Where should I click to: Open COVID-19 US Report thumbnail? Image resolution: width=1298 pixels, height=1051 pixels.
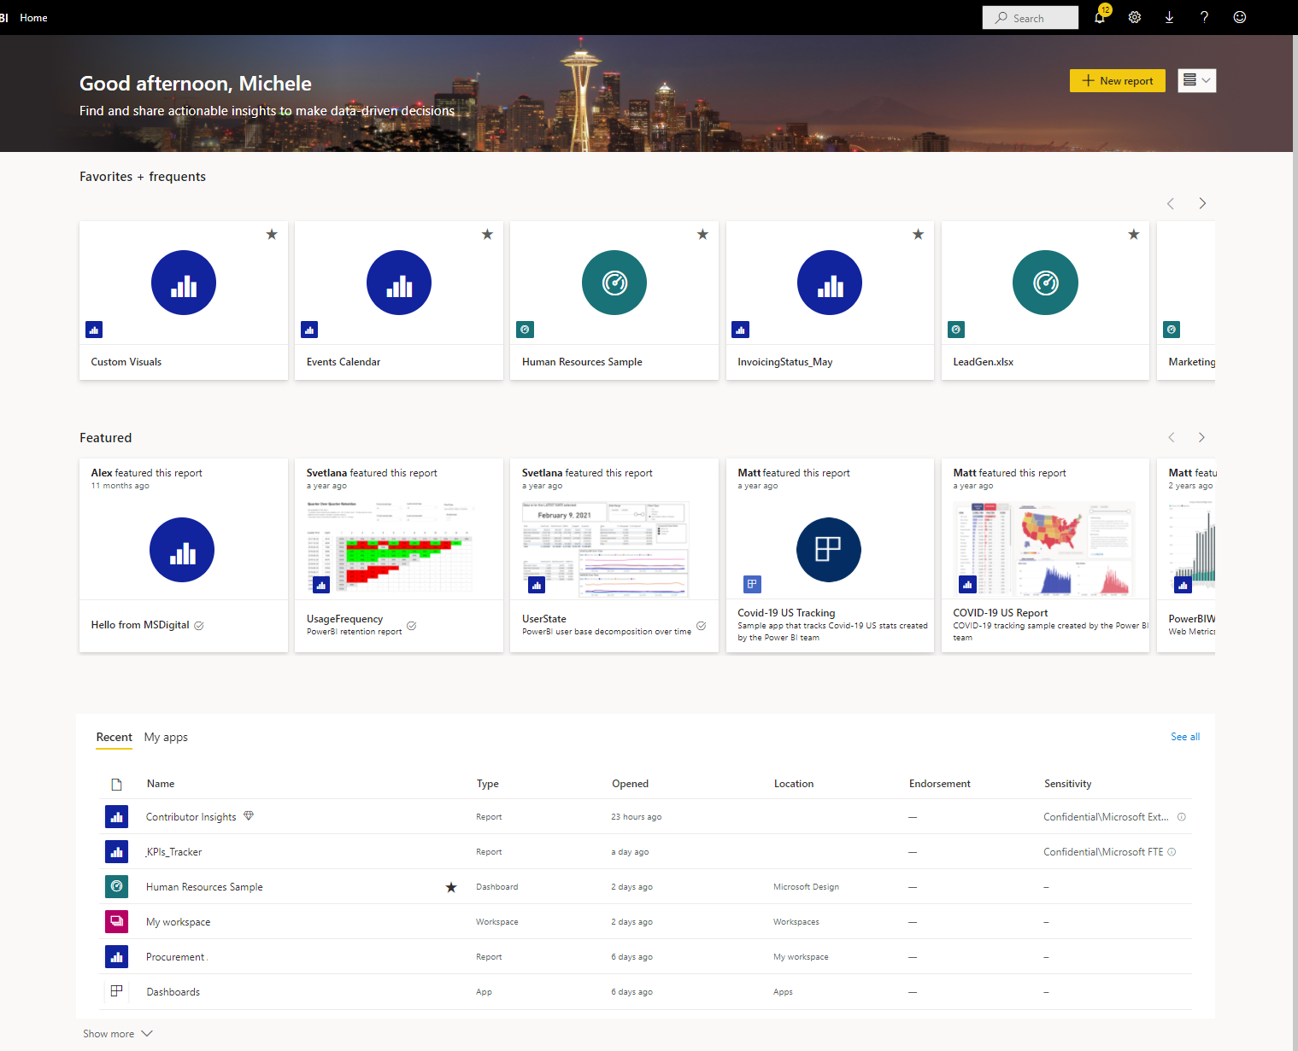1045,549
